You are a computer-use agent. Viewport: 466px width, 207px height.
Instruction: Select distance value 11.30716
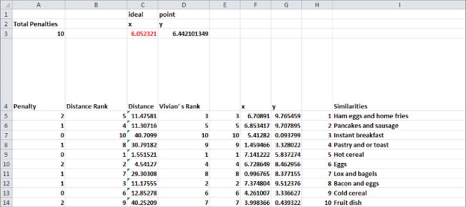(x=143, y=125)
